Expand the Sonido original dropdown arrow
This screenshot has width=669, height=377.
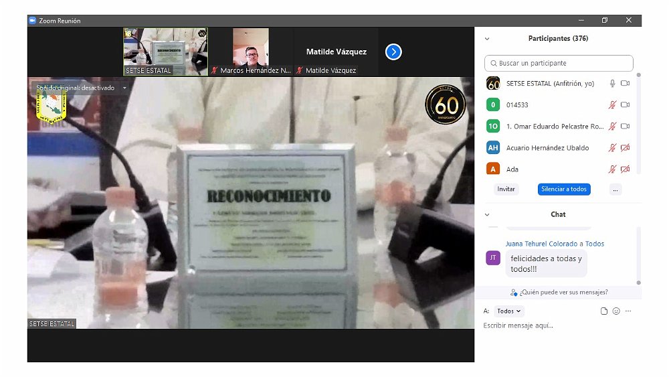[x=124, y=88]
